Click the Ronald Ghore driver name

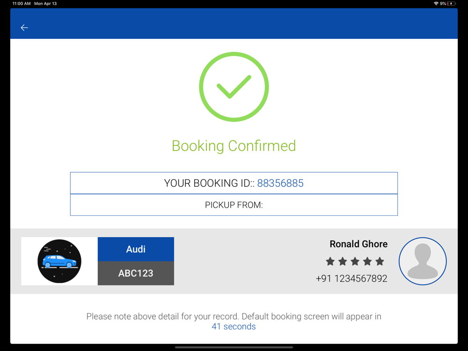point(358,244)
